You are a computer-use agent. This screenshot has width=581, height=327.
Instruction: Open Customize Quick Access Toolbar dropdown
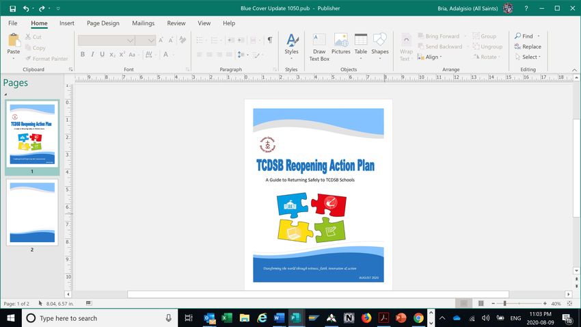point(58,8)
